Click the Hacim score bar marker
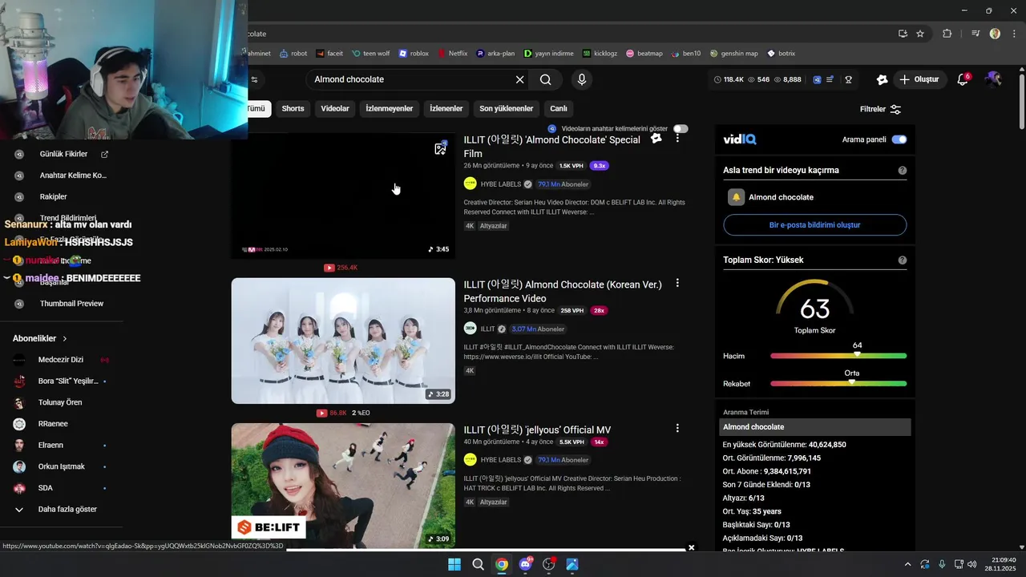 point(857,354)
